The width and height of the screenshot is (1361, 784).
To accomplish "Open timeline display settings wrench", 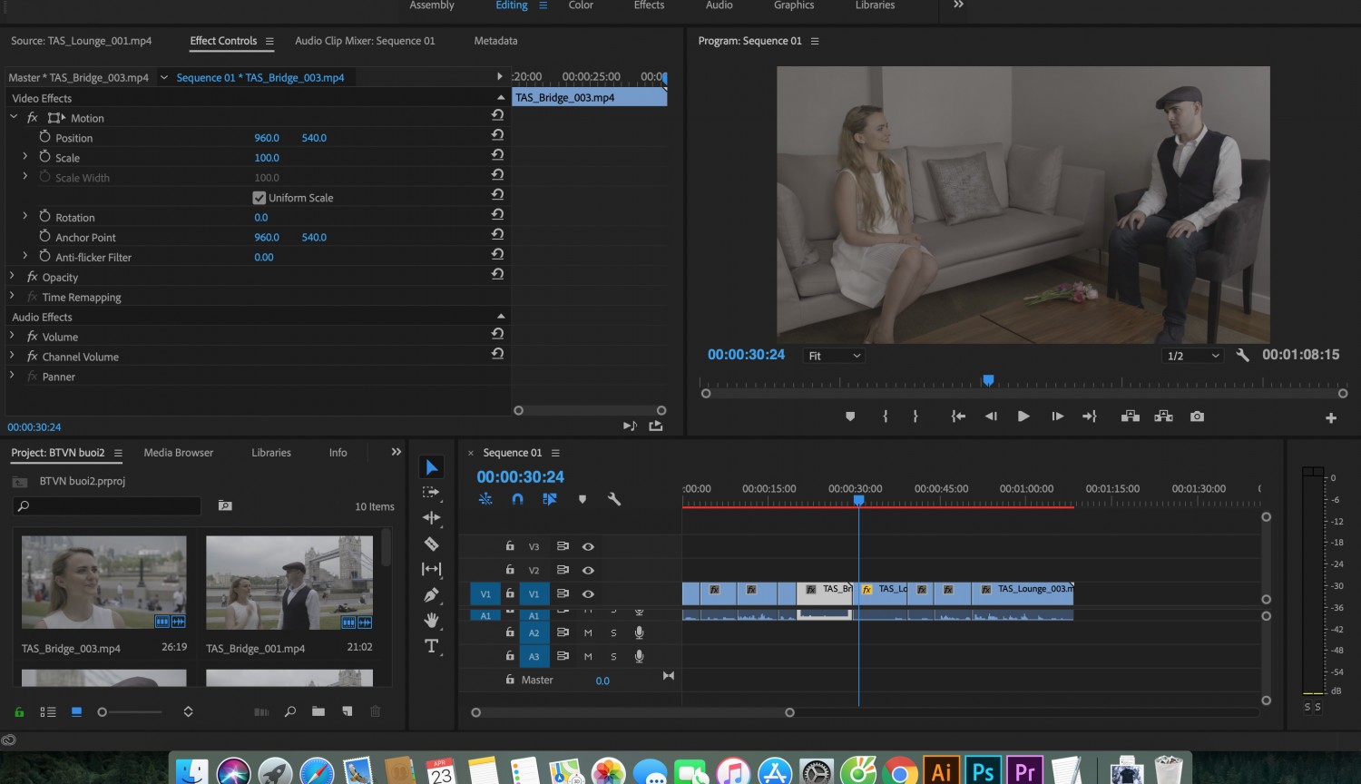I will click(614, 499).
